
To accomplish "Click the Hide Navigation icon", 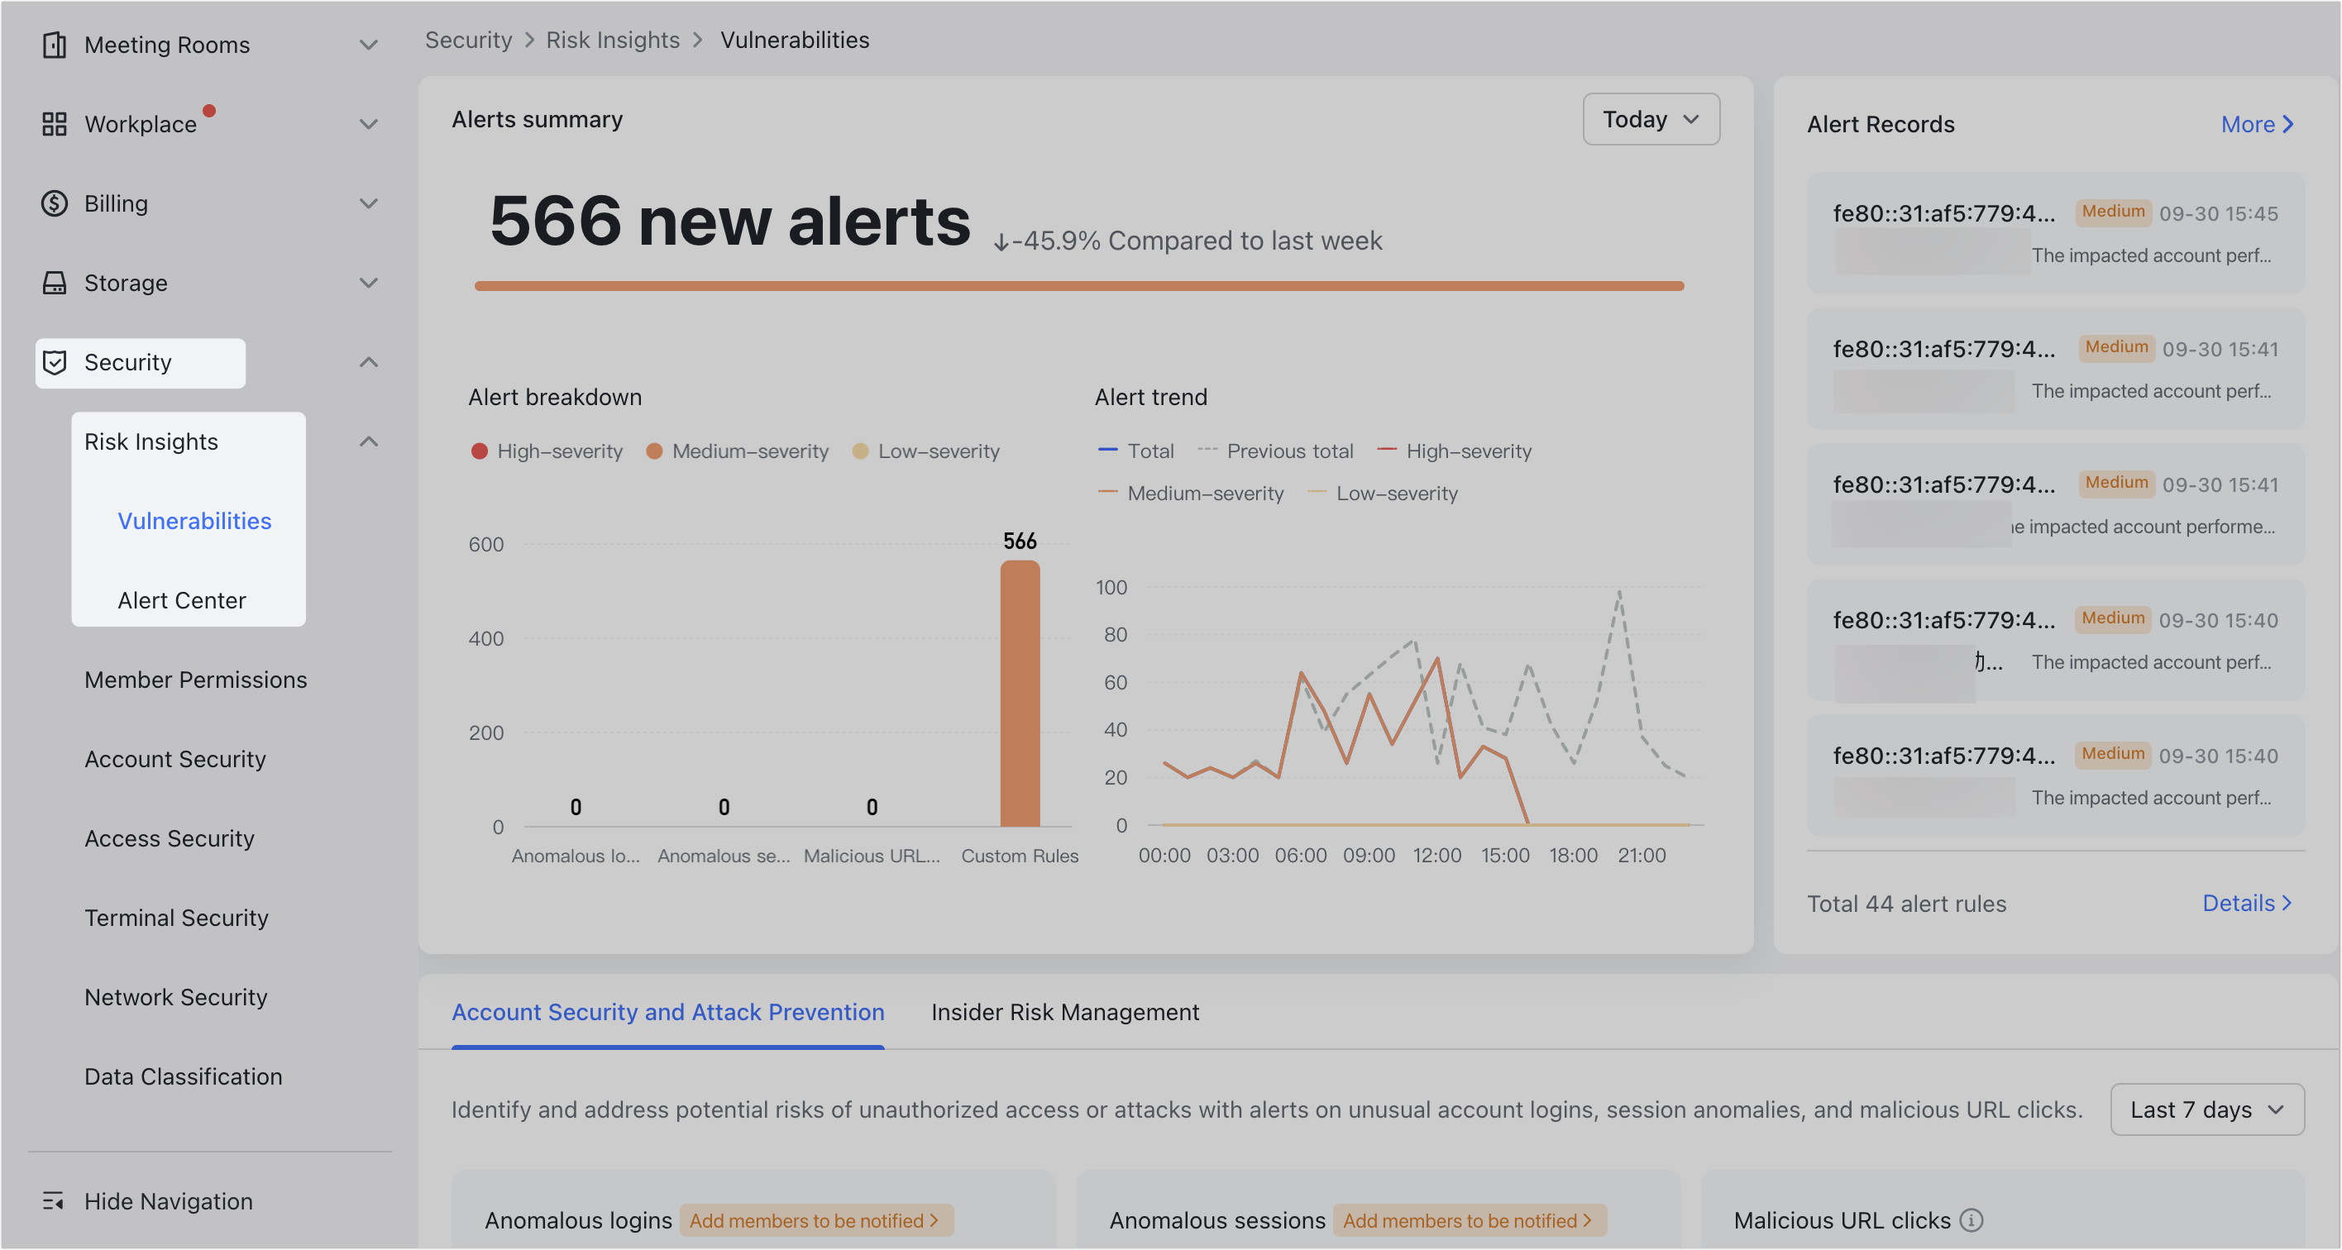I will (x=55, y=1201).
